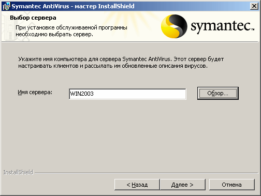Click the symantec wordmark in the header
This screenshot has height=196, width=261.
[x=223, y=27]
